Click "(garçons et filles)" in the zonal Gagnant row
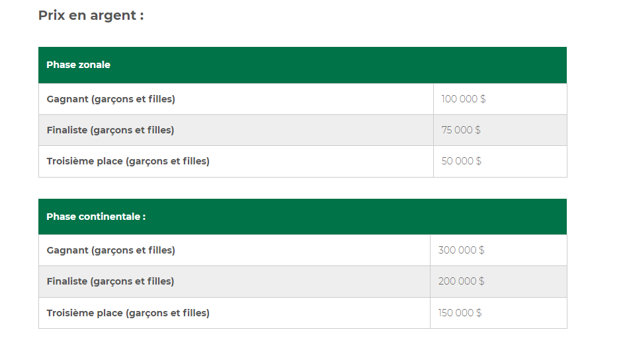The width and height of the screenshot is (623, 344). [134, 99]
